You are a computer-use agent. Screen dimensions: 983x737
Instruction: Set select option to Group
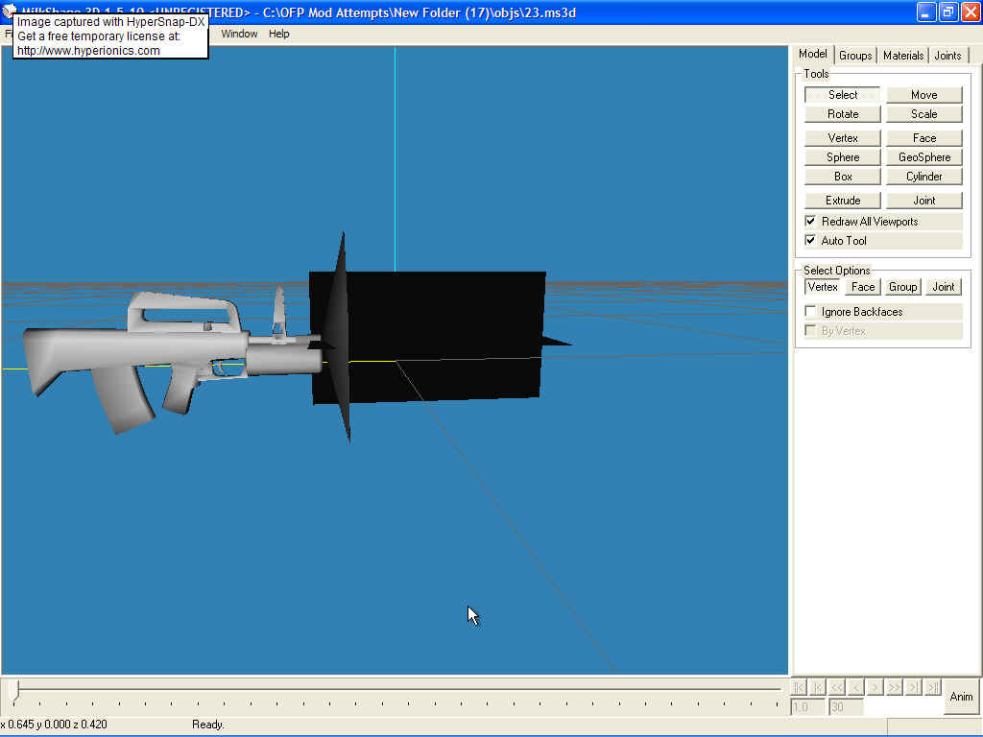pyautogui.click(x=902, y=287)
